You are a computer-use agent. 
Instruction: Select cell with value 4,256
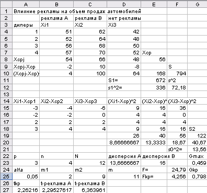click(177, 176)
